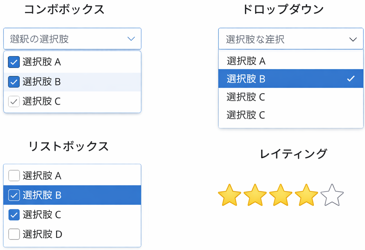The height and width of the screenshot is (250, 365).
Task: Check 選択肢 A in the listbox
Action: 14,176
